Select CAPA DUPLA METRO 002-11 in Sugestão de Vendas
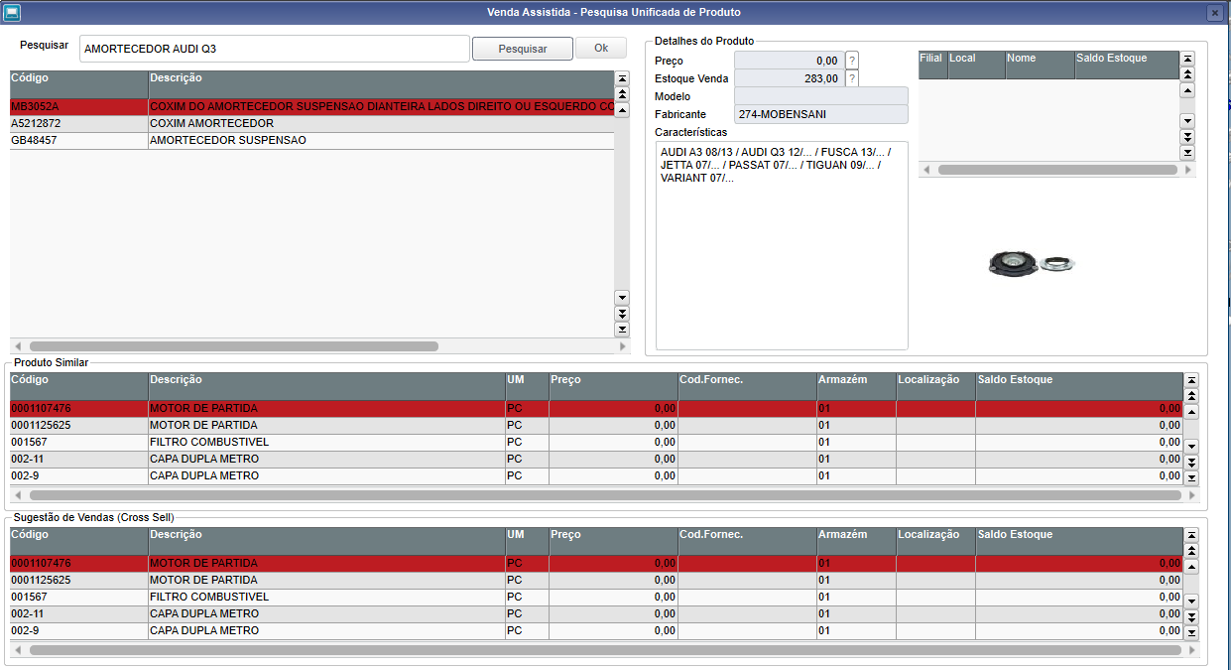This screenshot has height=670, width=1231. 596,614
